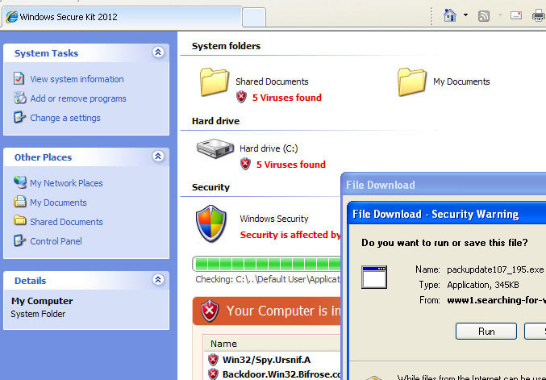Viewport: 546px width, 380px height.
Task: Click View system information link
Action: (x=77, y=79)
